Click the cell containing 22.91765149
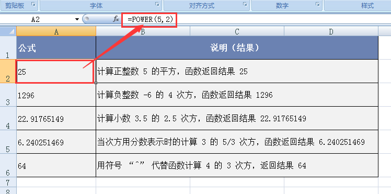 (56, 118)
